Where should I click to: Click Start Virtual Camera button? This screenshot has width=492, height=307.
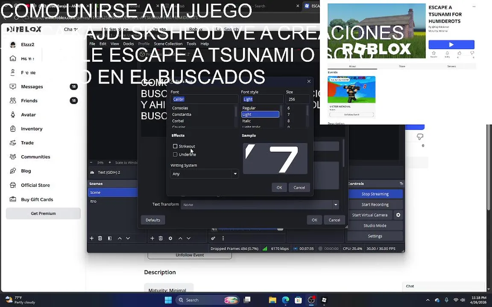point(369,215)
